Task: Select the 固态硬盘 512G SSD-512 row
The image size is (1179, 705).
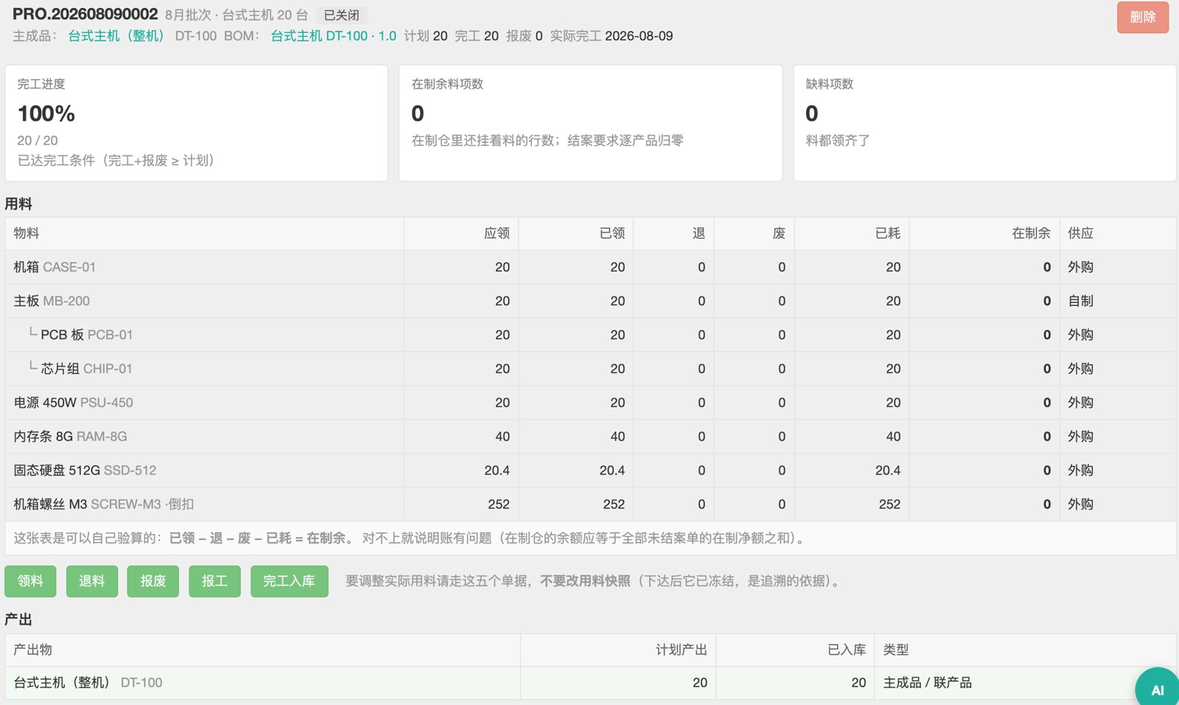Action: pos(590,471)
